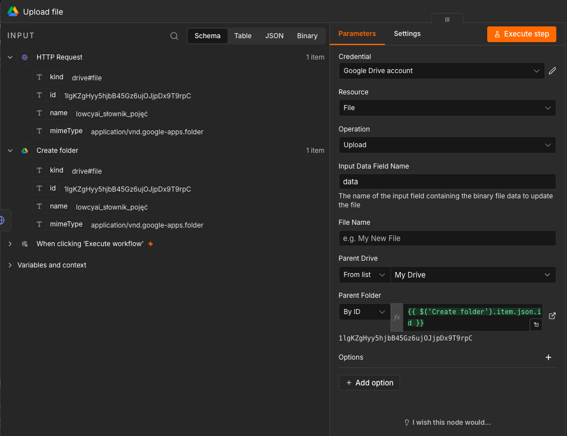Click the Add option button
The height and width of the screenshot is (436, 567).
point(369,383)
